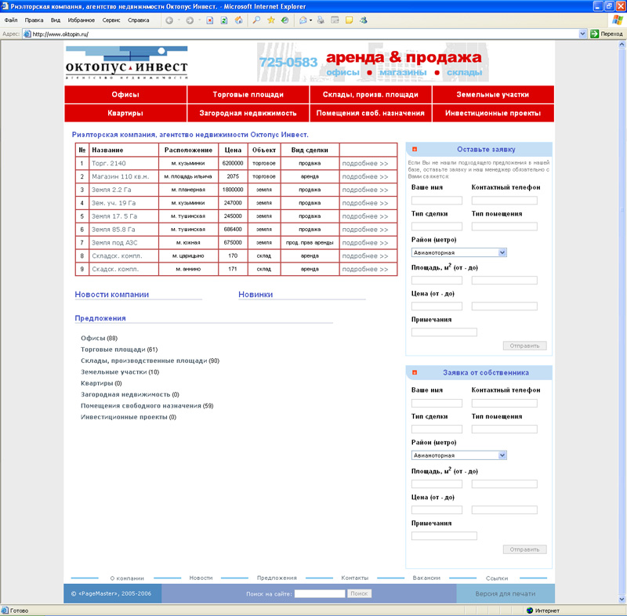Click the Messenger toolbar icon
Viewport: 627px width, 616px height.
point(364,20)
